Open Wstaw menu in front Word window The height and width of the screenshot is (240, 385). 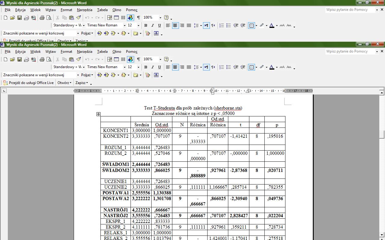[x=51, y=52]
